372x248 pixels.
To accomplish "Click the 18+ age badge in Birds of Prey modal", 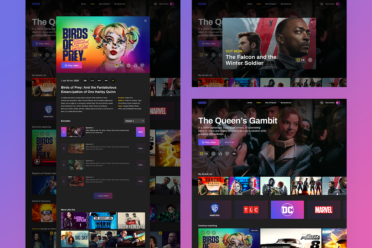I will pyautogui.click(x=85, y=80).
